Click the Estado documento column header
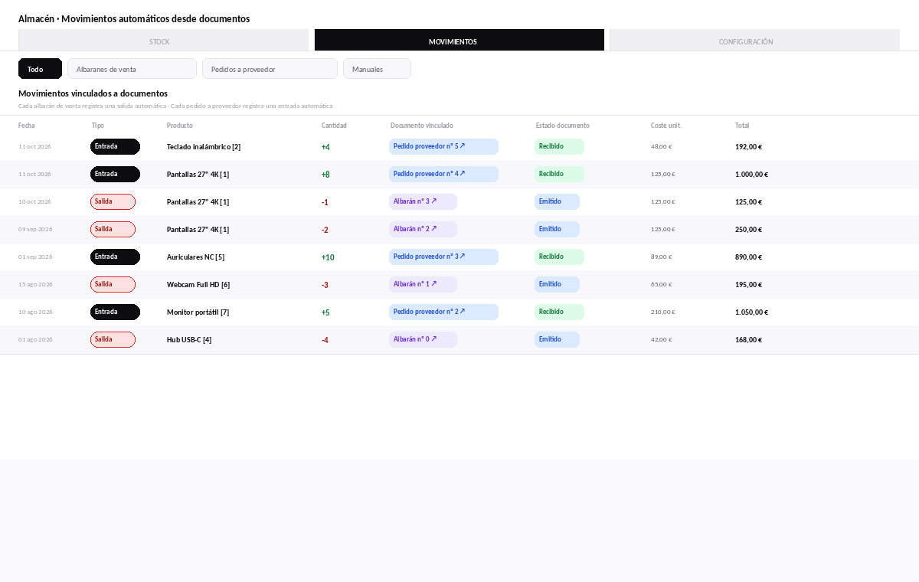919x582 pixels. click(x=563, y=126)
